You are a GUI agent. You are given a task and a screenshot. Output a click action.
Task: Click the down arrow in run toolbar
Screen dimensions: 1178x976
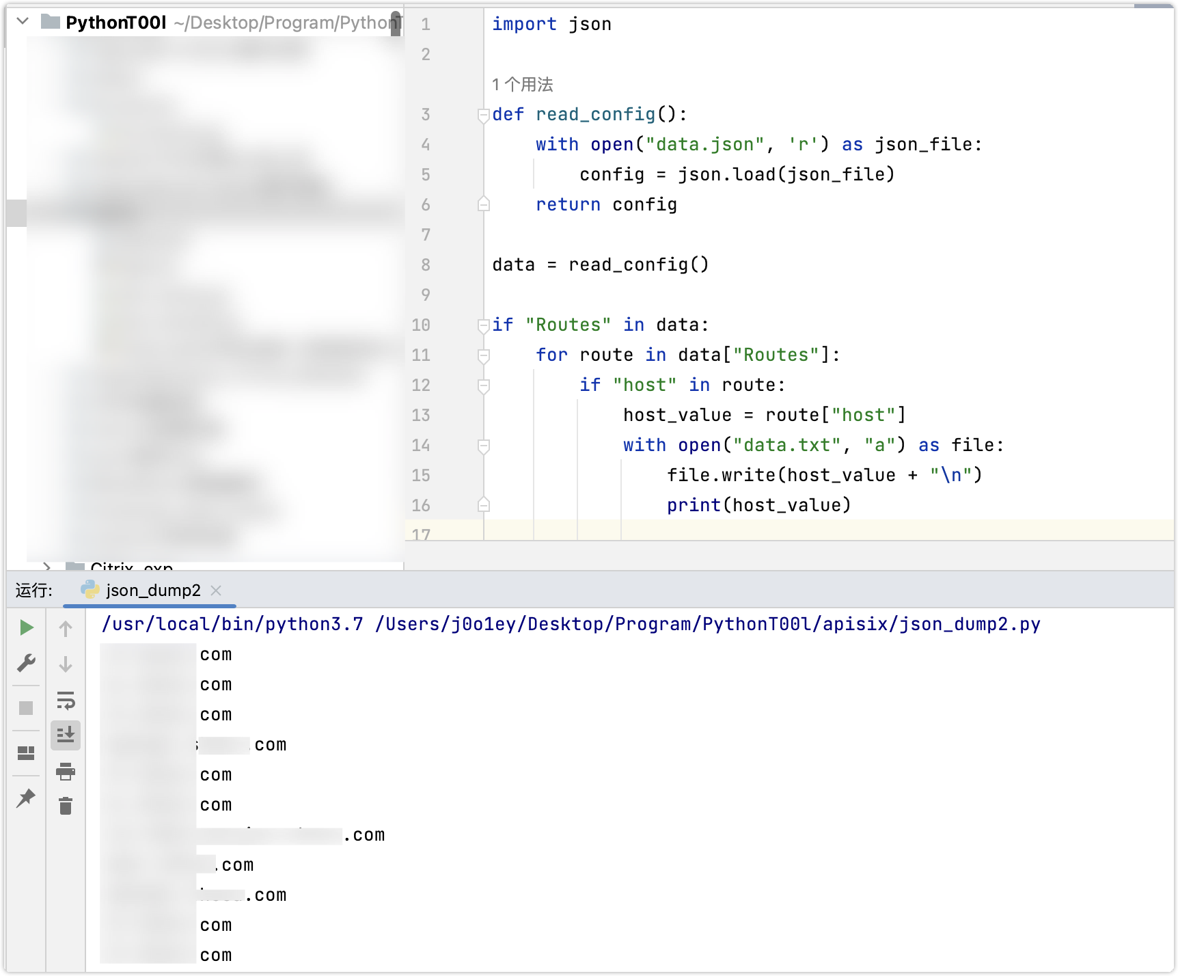point(66,664)
